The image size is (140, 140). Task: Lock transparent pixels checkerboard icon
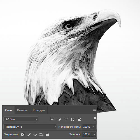(23, 134)
